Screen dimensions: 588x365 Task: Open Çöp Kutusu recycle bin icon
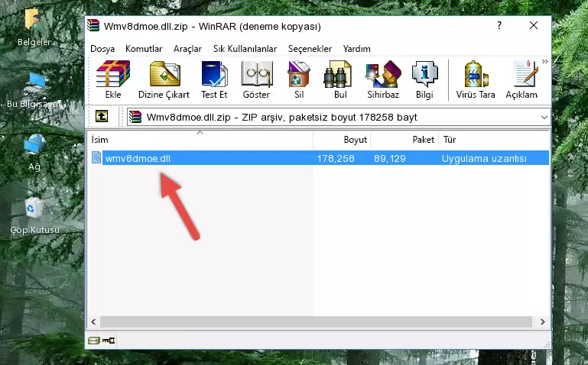(x=34, y=215)
